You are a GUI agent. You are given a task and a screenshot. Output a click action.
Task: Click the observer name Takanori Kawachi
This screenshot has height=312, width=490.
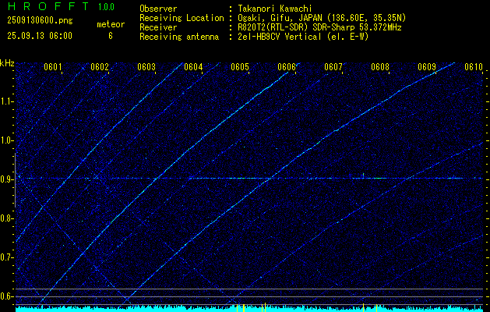coord(273,9)
